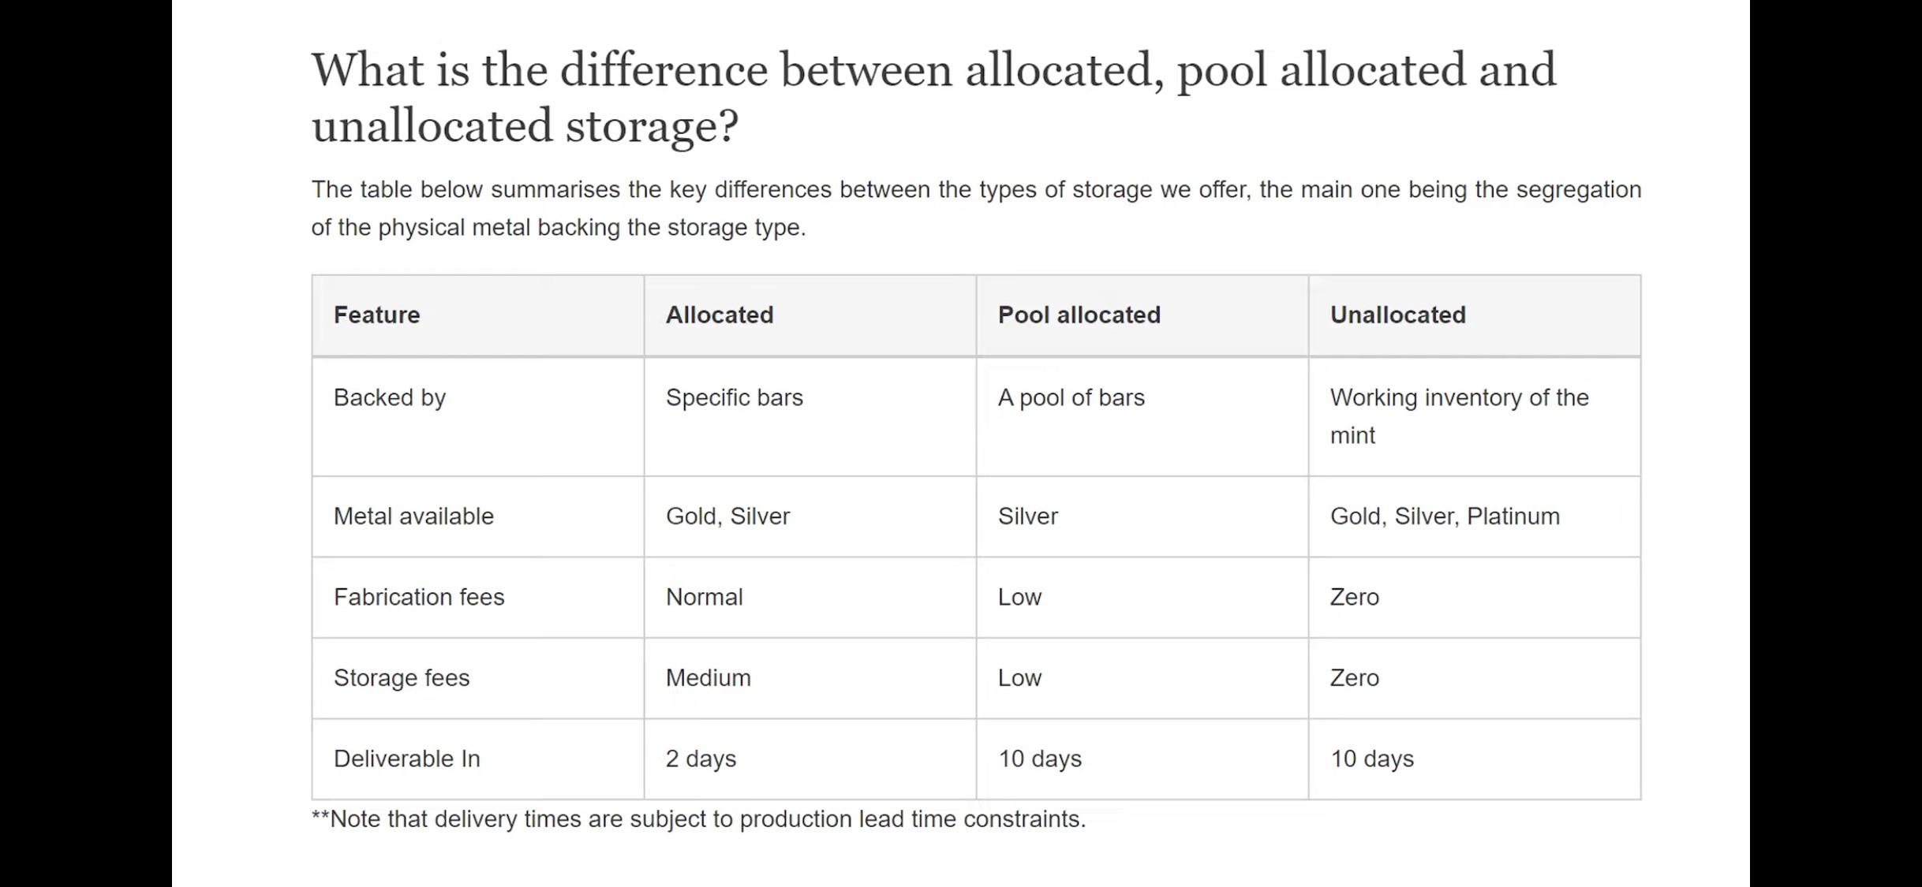Click the delivery times footnote text
Image resolution: width=1922 pixels, height=887 pixels.
click(698, 819)
